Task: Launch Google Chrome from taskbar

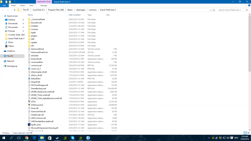Action: 27,138
